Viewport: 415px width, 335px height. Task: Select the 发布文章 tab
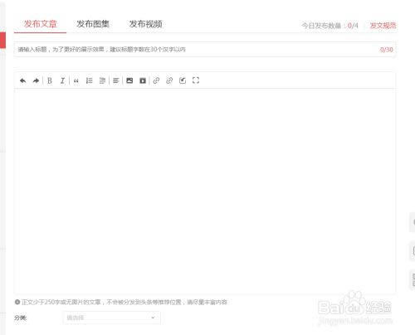(40, 24)
